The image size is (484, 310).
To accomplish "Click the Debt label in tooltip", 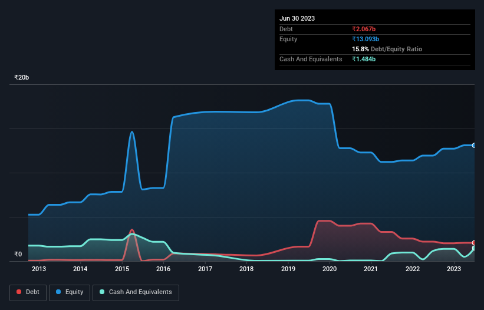I will [286, 29].
